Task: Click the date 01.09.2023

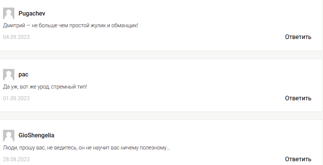Action: click(x=16, y=98)
